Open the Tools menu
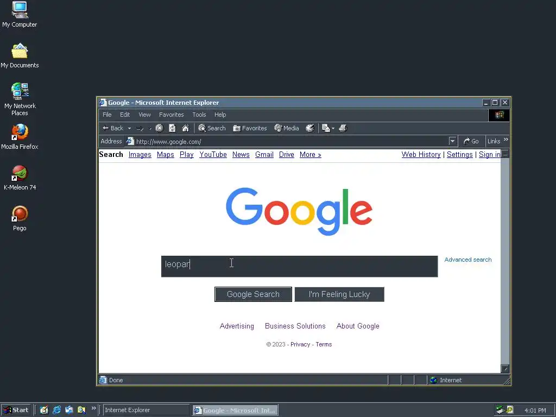The width and height of the screenshot is (556, 417). pyautogui.click(x=199, y=115)
